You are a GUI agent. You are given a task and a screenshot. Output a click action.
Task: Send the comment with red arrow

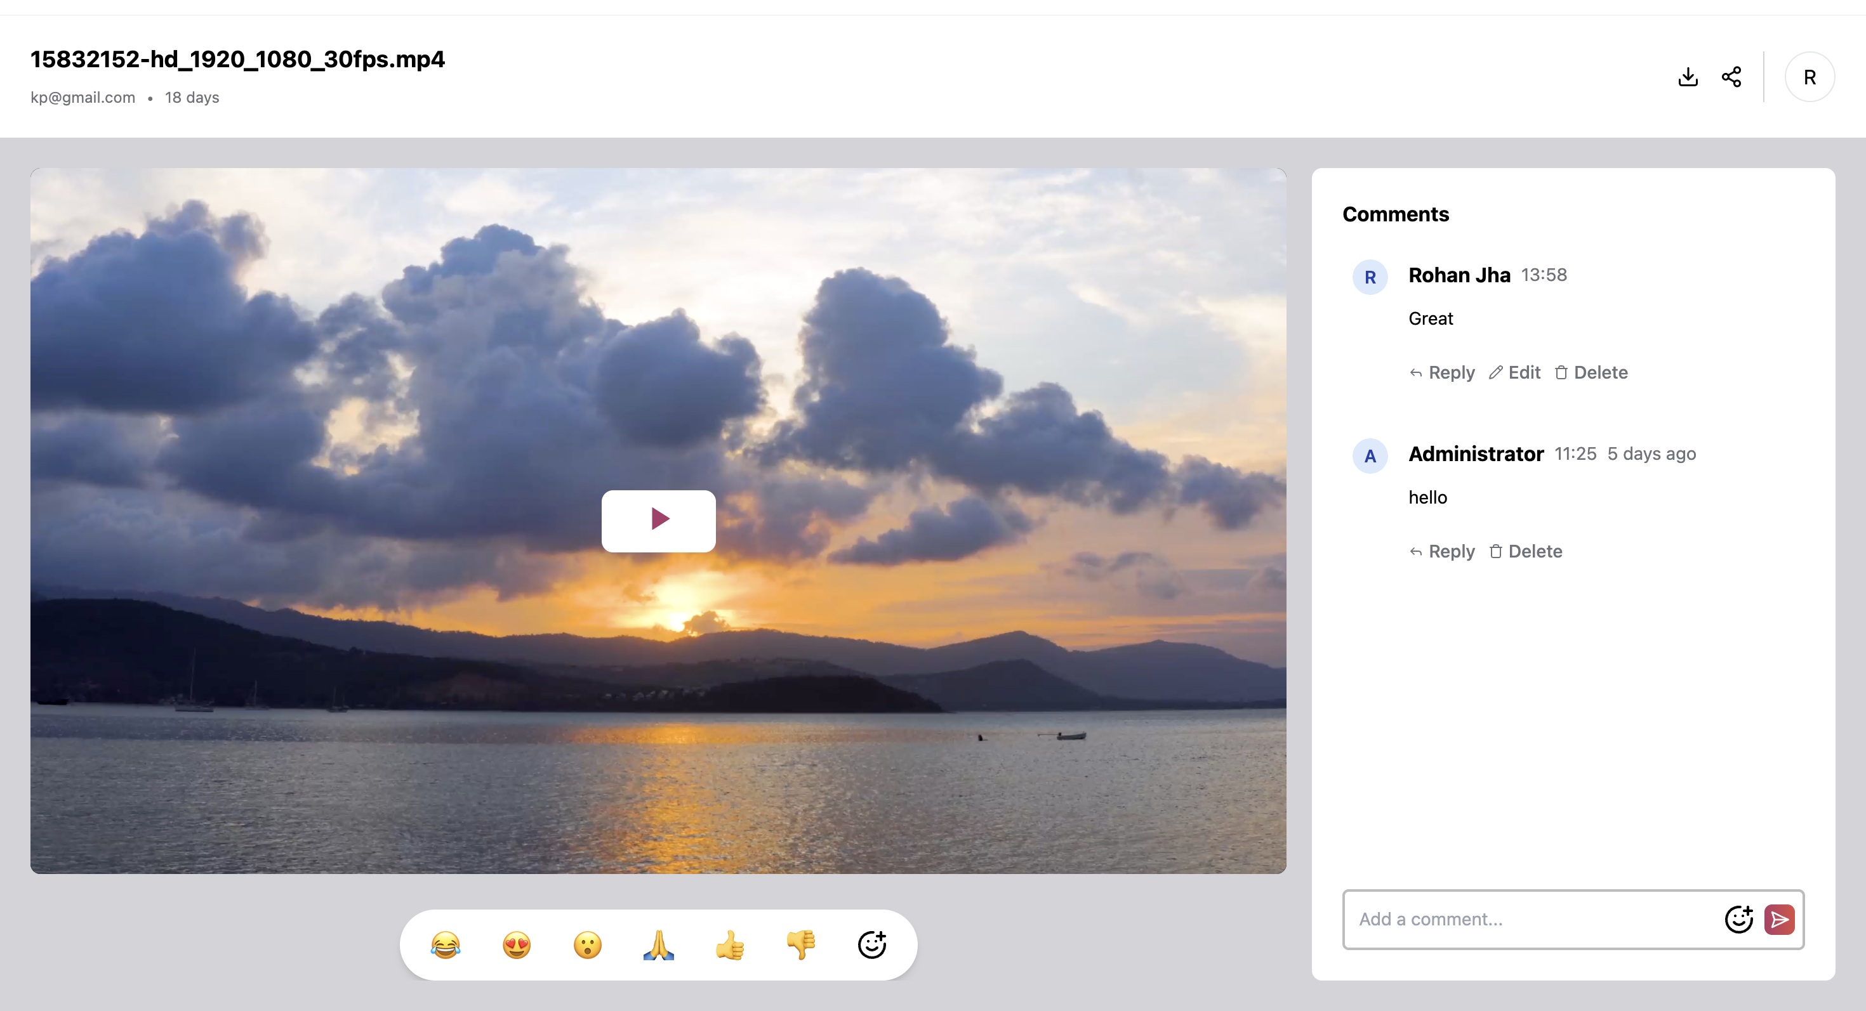click(x=1779, y=919)
